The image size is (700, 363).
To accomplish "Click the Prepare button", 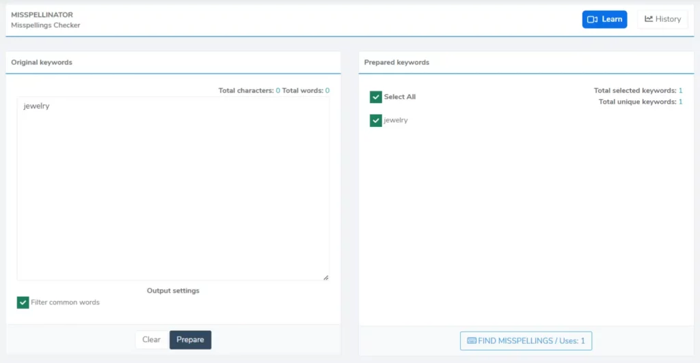I will tap(190, 340).
